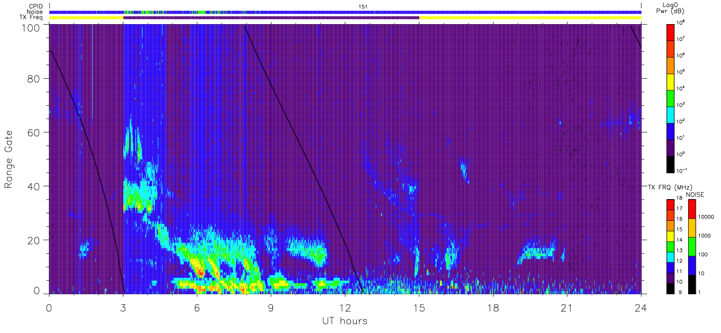The width and height of the screenshot is (721, 333).
Task: Click the TX Freq row label
Action: (x=32, y=18)
